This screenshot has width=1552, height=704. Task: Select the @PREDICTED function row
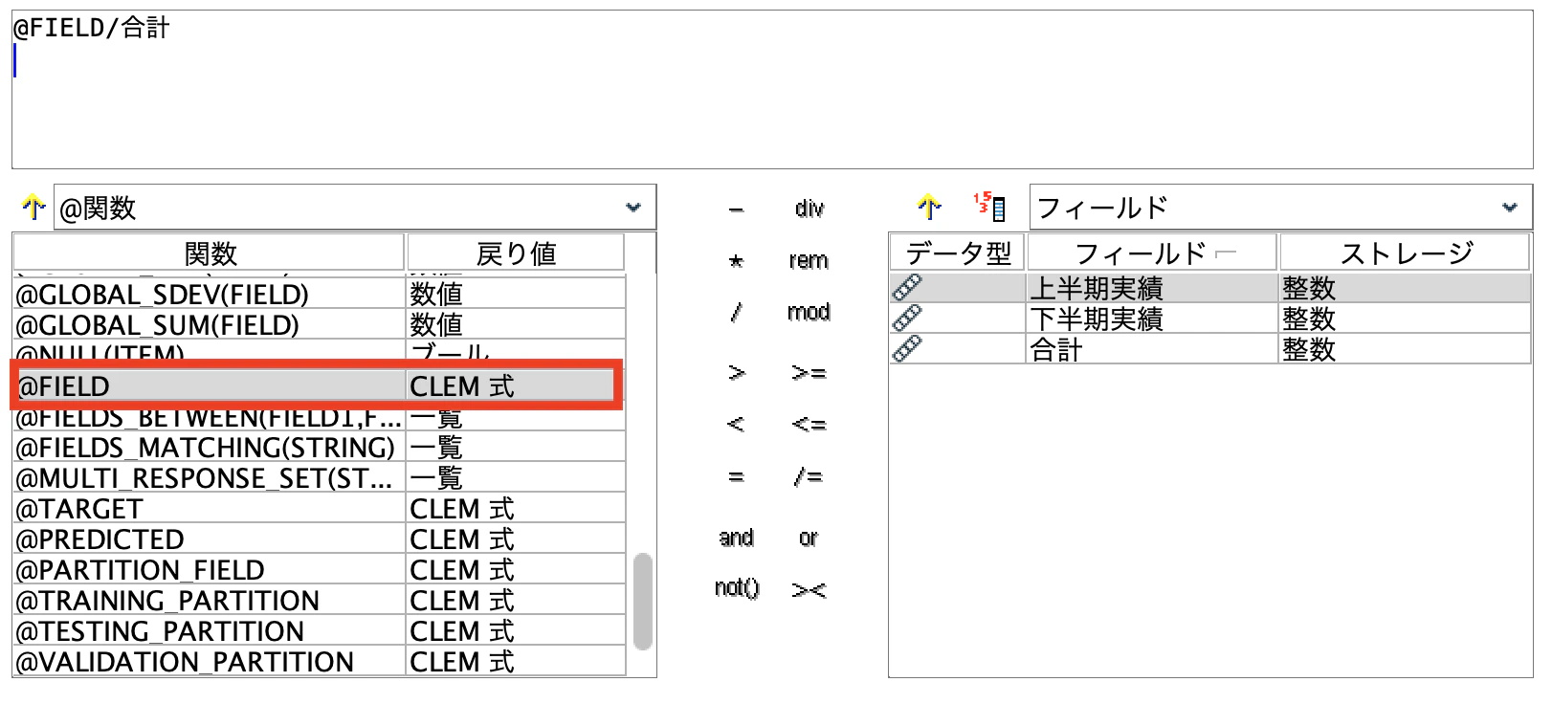coord(320,539)
